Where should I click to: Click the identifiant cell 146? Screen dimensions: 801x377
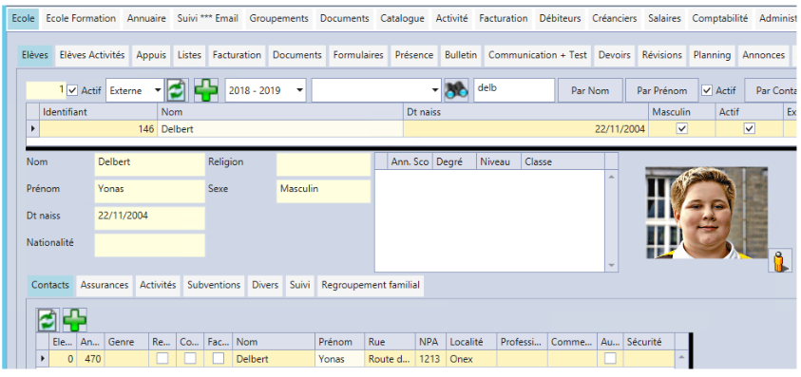coord(99,129)
